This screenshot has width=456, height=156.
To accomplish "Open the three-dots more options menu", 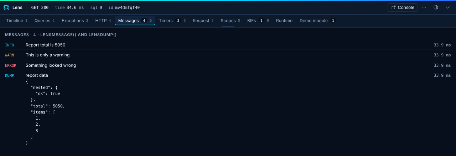I will click(x=424, y=7).
